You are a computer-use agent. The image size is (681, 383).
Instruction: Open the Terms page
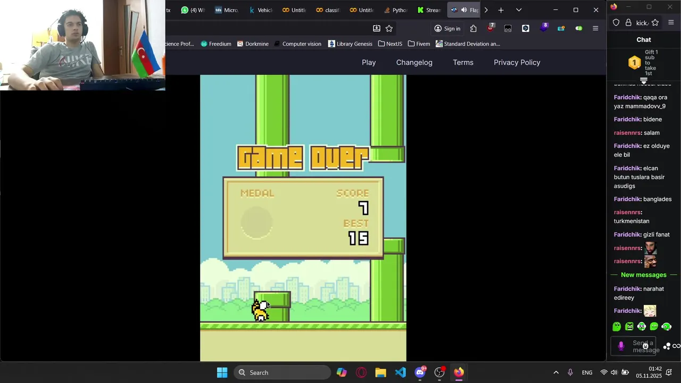pos(463,62)
